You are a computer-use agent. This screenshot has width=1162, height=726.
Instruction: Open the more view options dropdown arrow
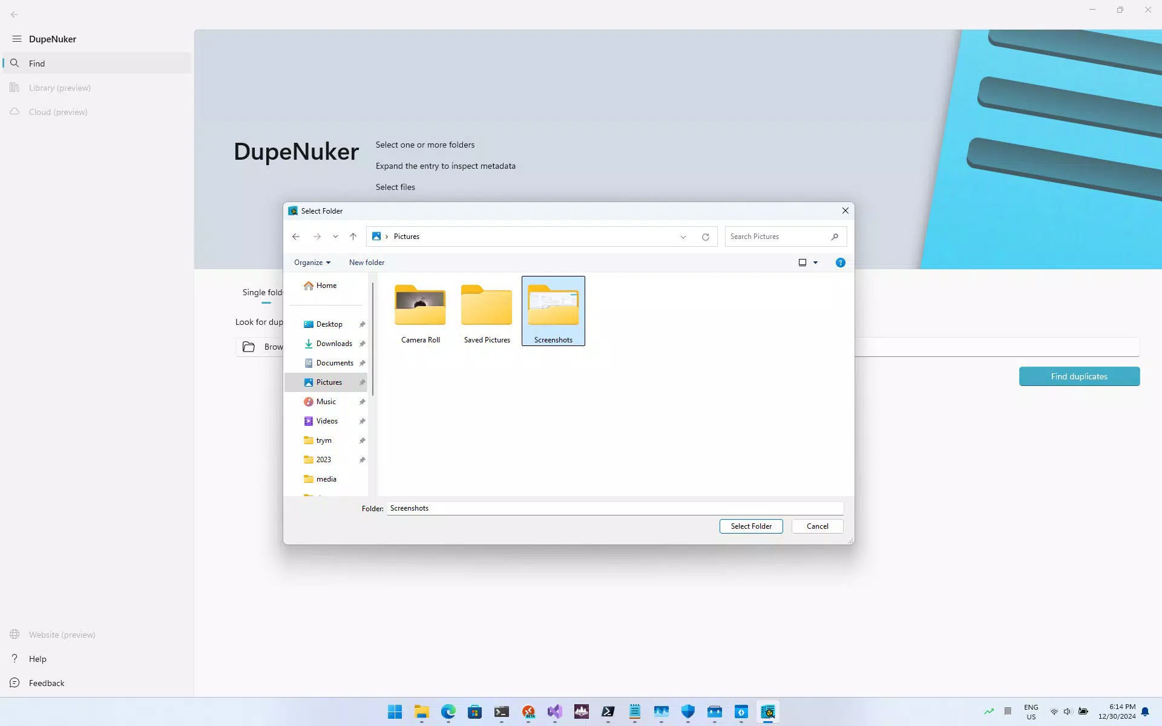[x=815, y=263]
